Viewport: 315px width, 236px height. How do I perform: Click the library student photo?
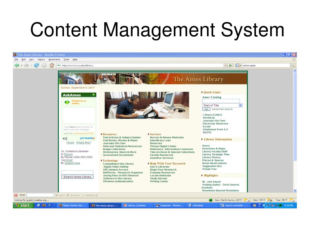[147, 105]
